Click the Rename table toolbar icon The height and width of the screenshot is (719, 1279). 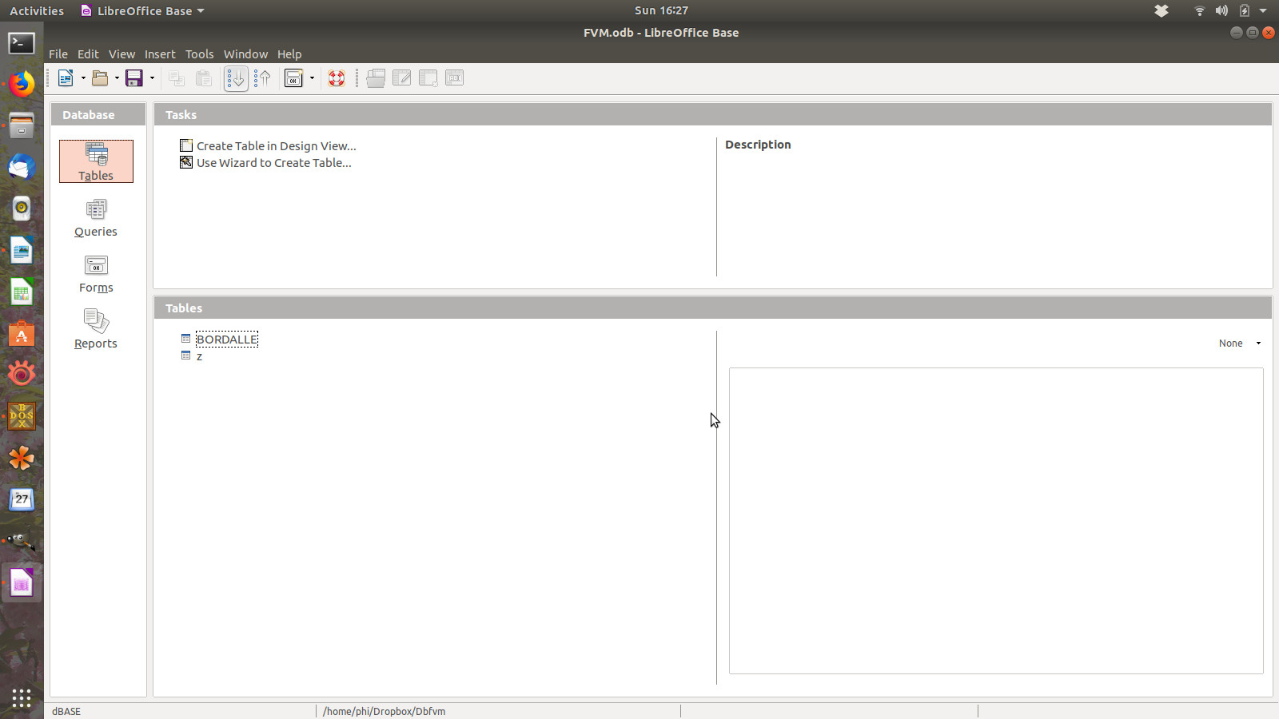[x=454, y=77]
